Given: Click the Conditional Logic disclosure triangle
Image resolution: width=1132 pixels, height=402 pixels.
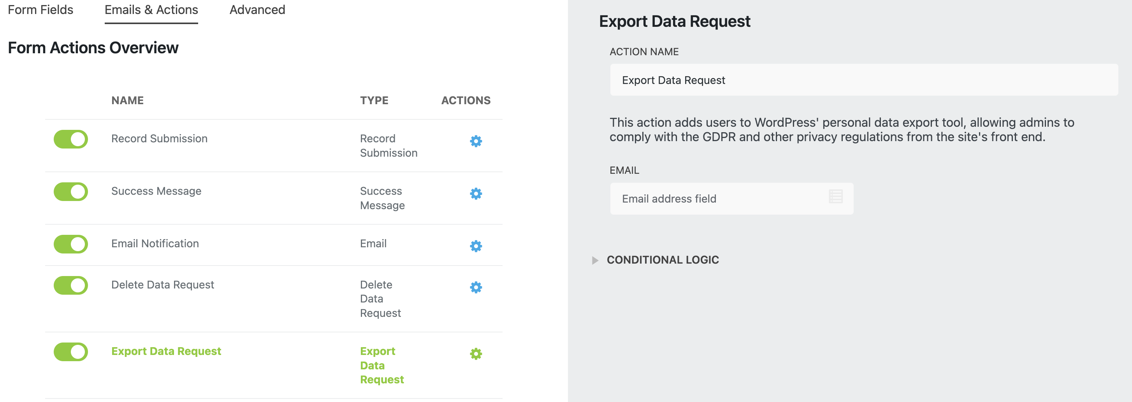Looking at the screenshot, I should tap(596, 260).
